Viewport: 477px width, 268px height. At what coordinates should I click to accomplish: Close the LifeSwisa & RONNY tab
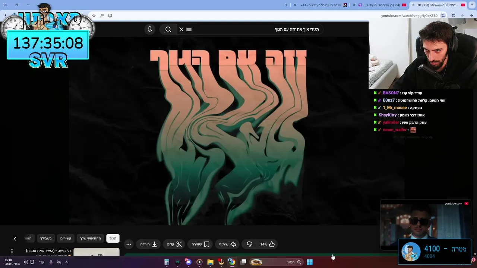[413, 5]
